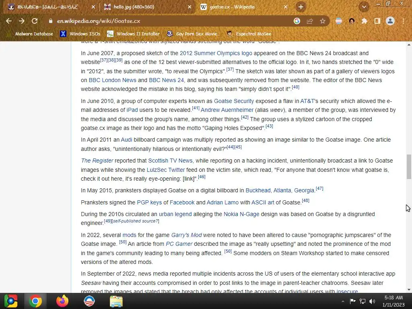This screenshot has width=412, height=309.
Task: Show hidden system tray icons
Action: pos(343,301)
